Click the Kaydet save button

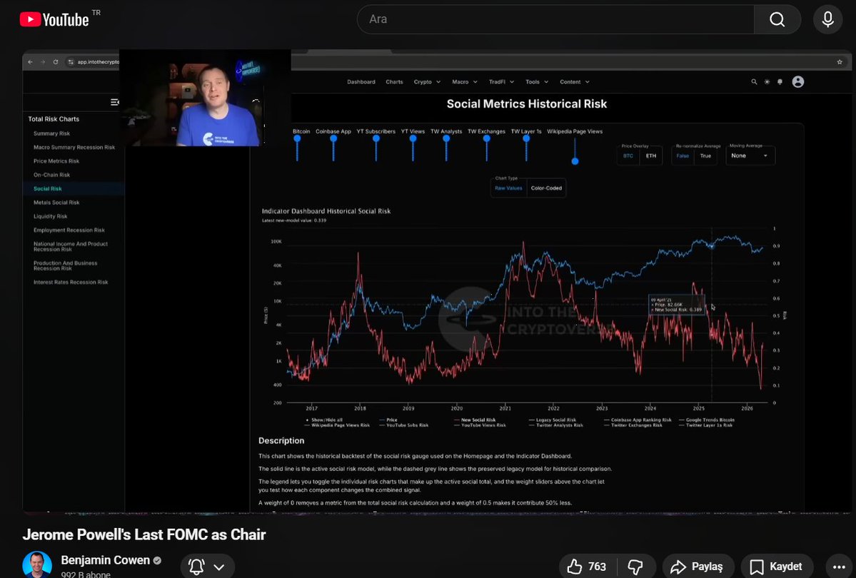pos(776,567)
